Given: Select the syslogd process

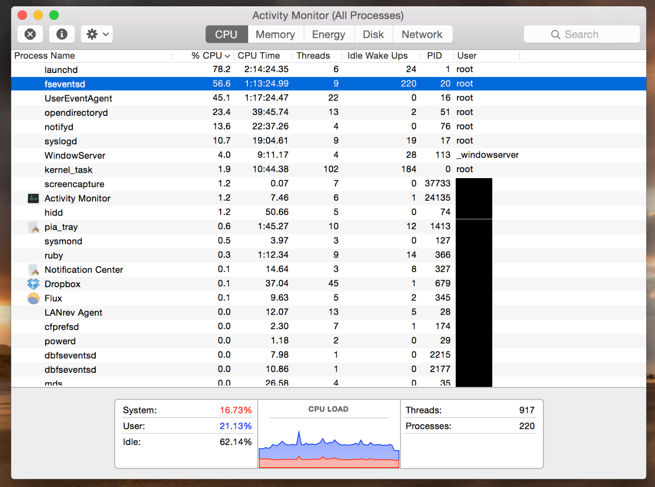Looking at the screenshot, I should tap(329, 141).
